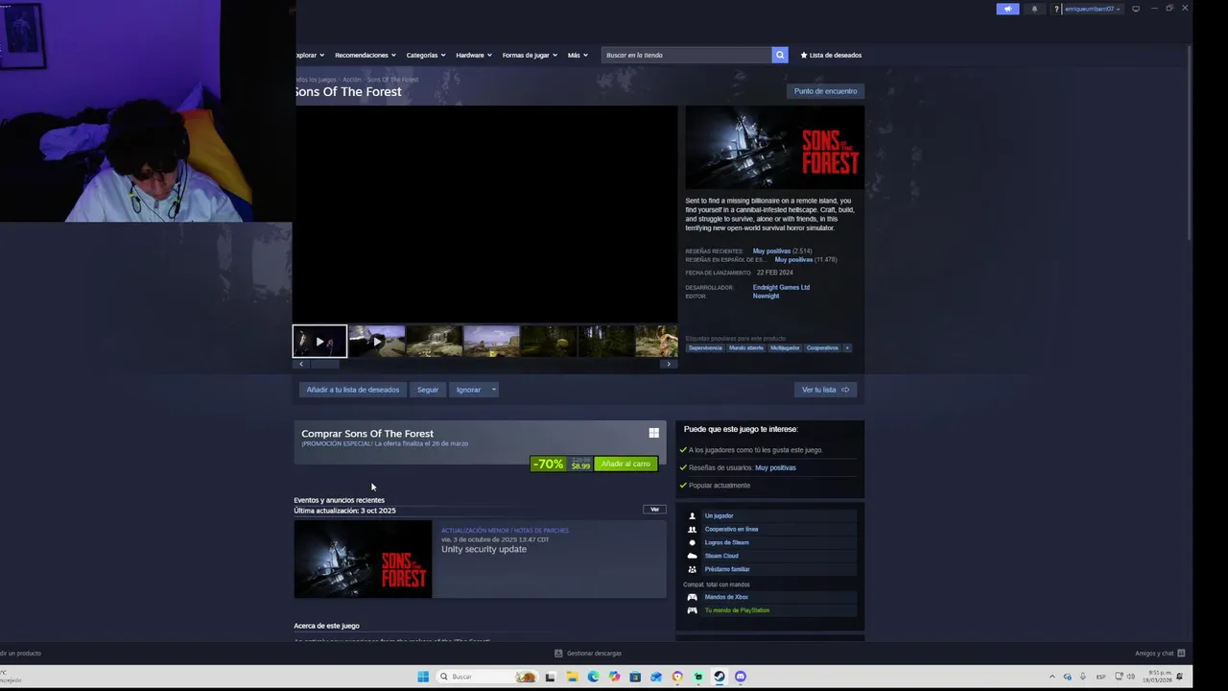Screen dimensions: 1228x691
Task: Switch to Big Picture mode icon
Action: tap(1136, 9)
